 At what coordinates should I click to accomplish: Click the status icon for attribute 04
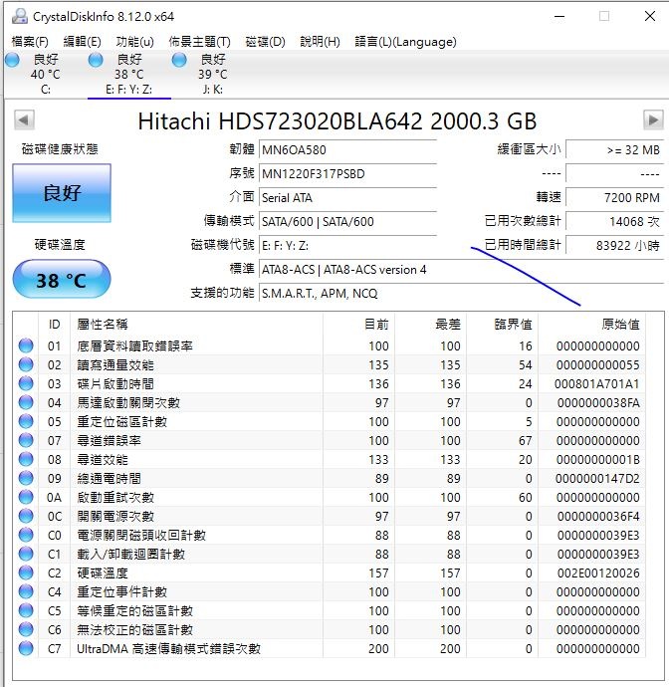click(x=26, y=402)
